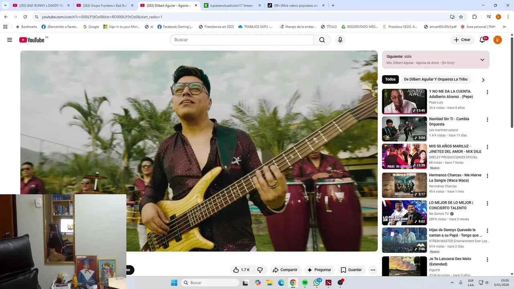514x289 pixels.
Task: Click the Crear button
Action: (x=462, y=40)
